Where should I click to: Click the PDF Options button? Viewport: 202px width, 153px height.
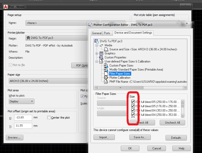pyautogui.click(x=79, y=65)
